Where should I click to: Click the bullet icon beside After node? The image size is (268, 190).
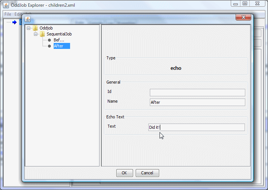49,46
